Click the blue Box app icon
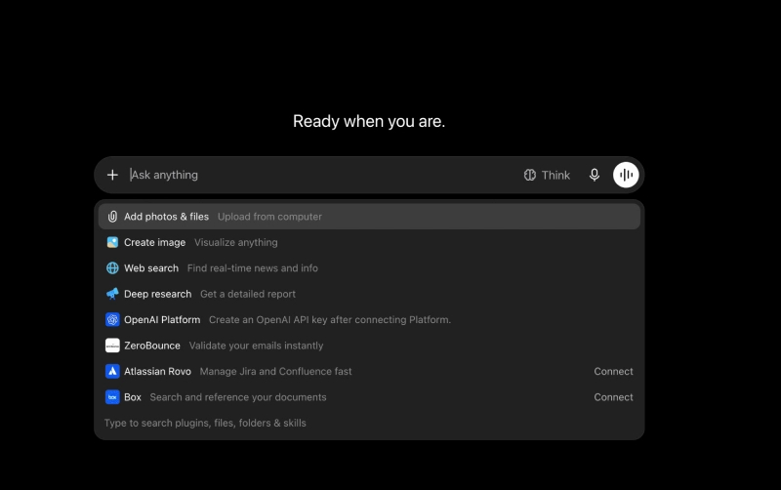 click(x=112, y=397)
